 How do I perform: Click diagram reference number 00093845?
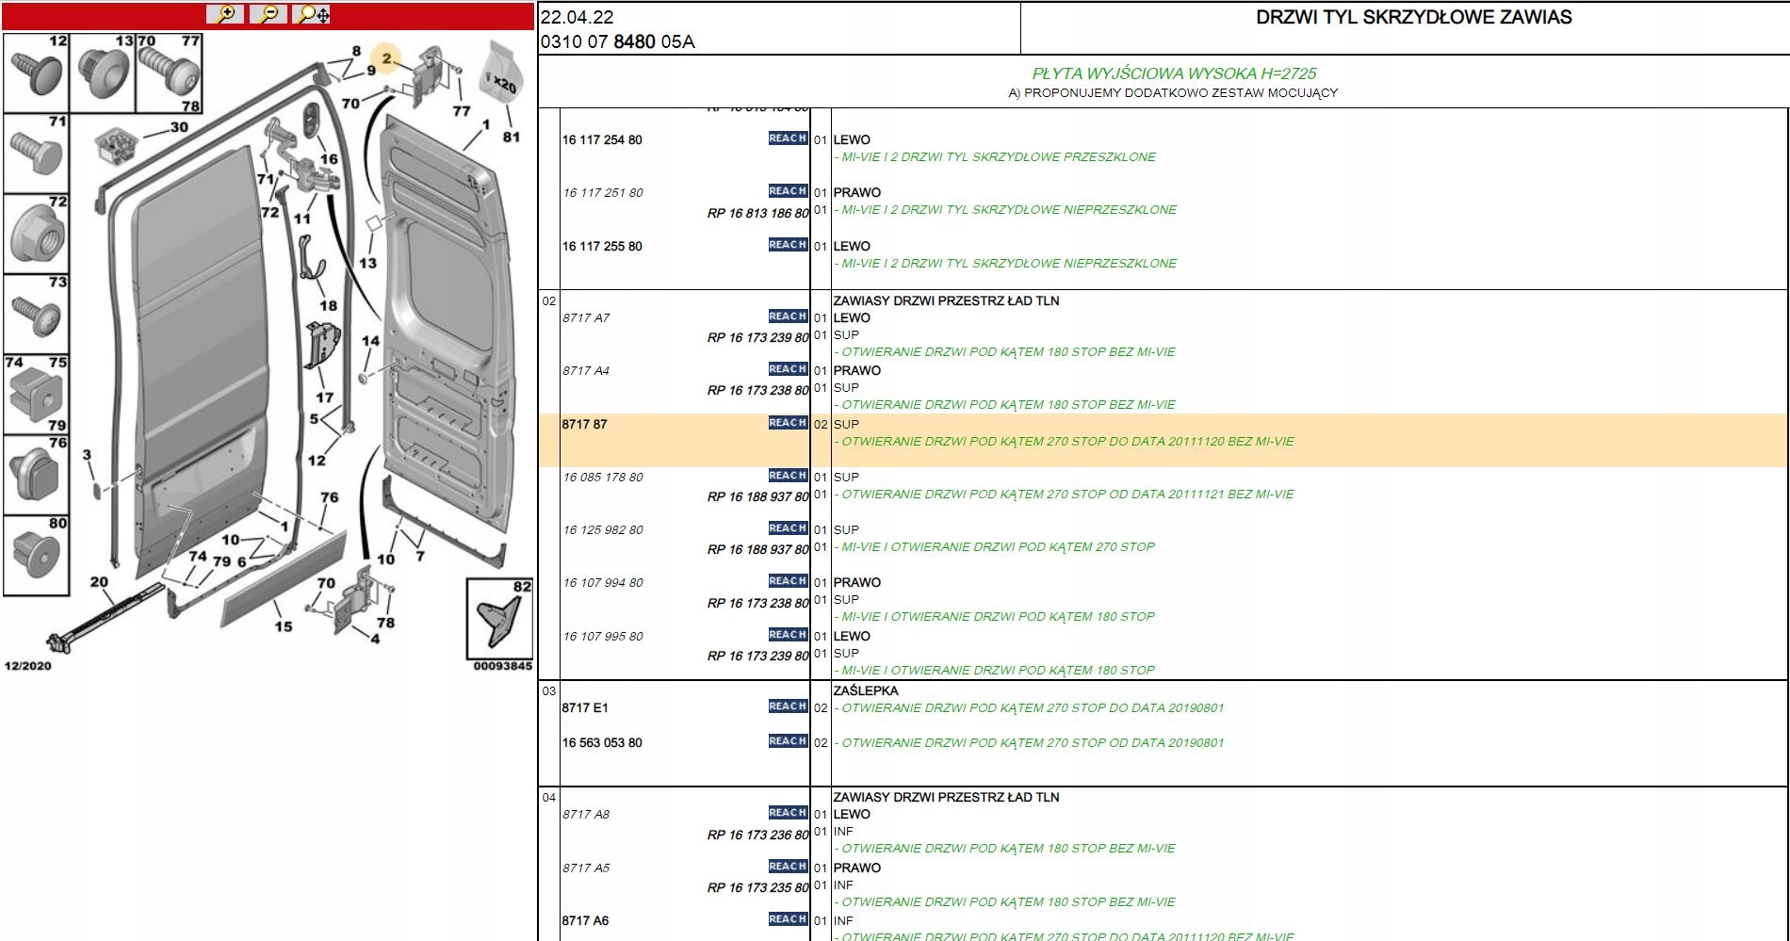[x=503, y=666]
